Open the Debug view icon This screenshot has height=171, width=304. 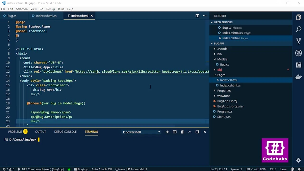click(x=299, y=53)
